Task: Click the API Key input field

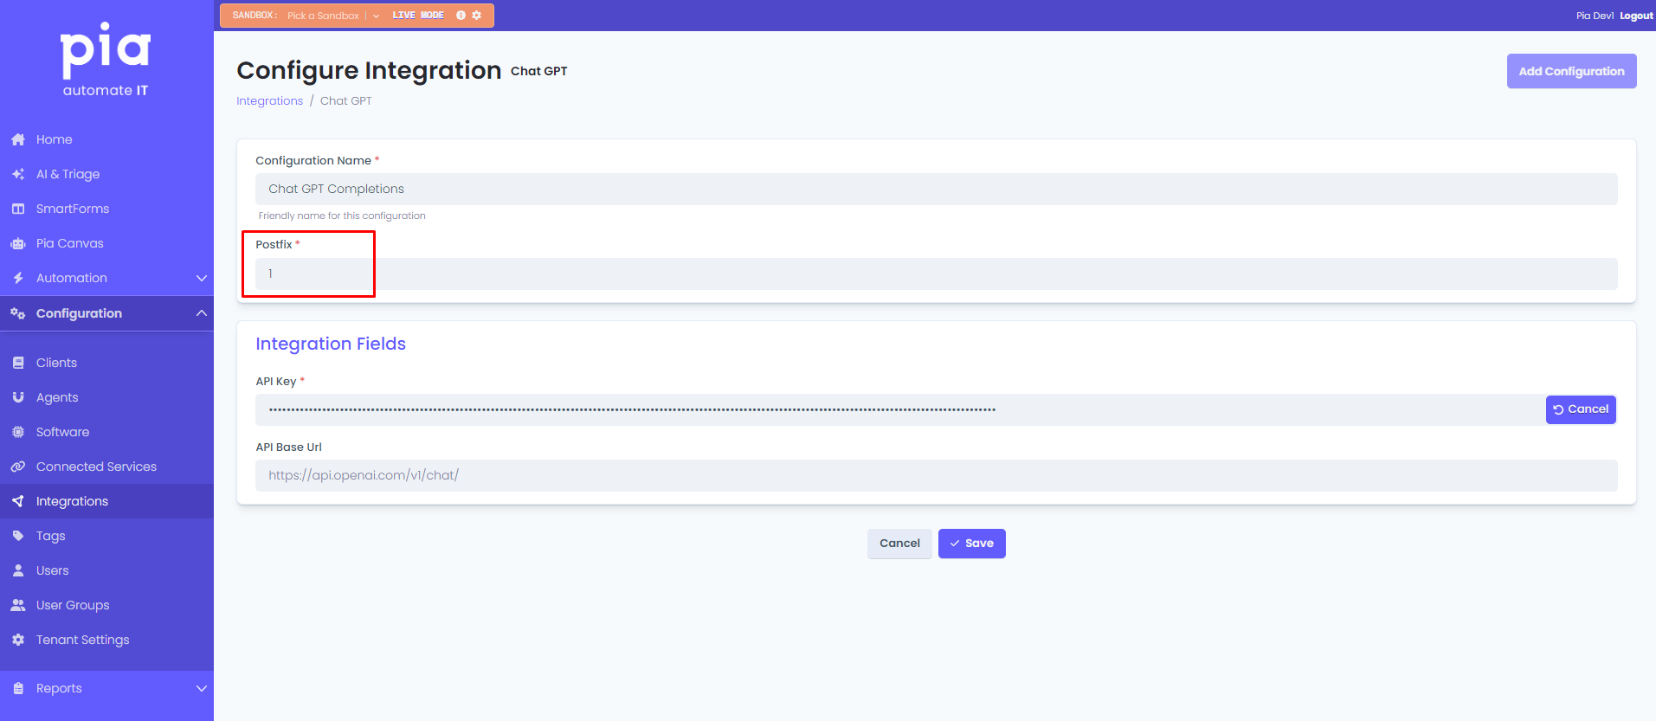Action: coord(899,409)
